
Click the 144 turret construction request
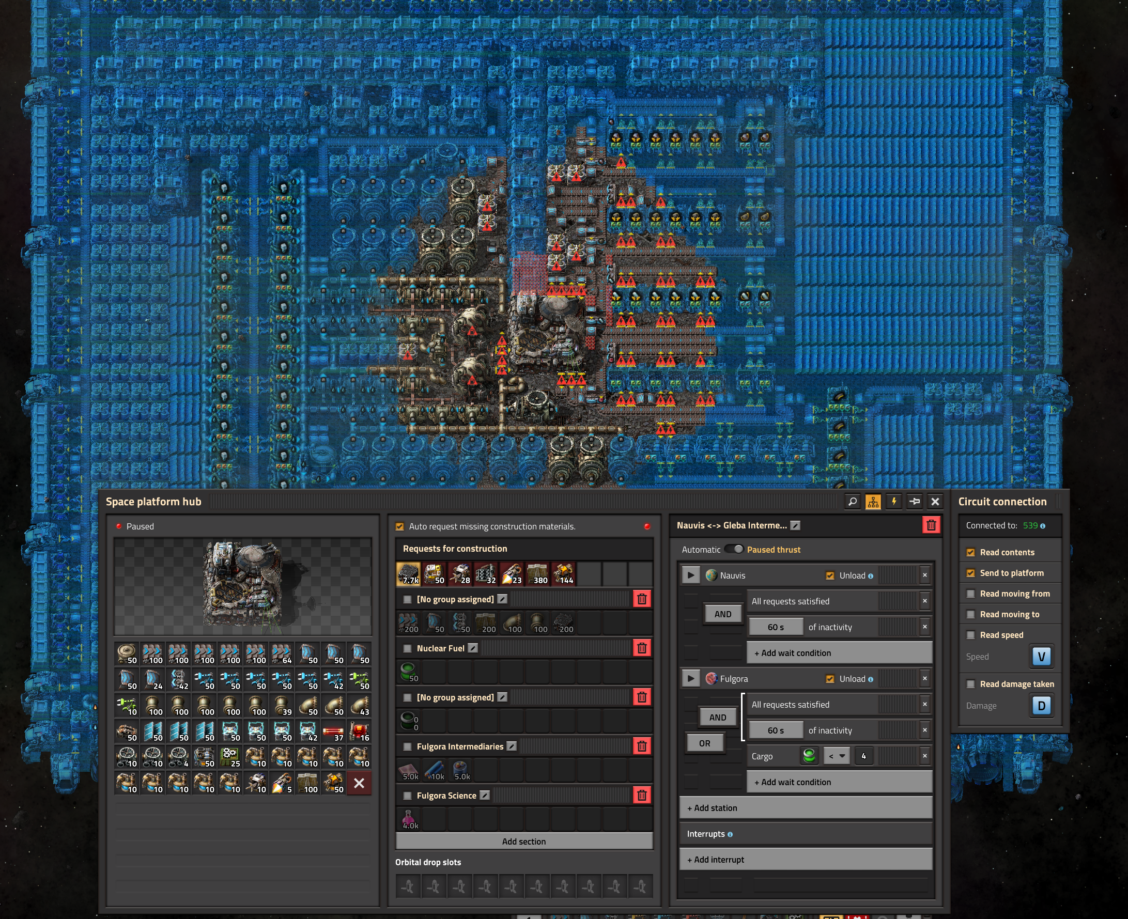pyautogui.click(x=563, y=574)
